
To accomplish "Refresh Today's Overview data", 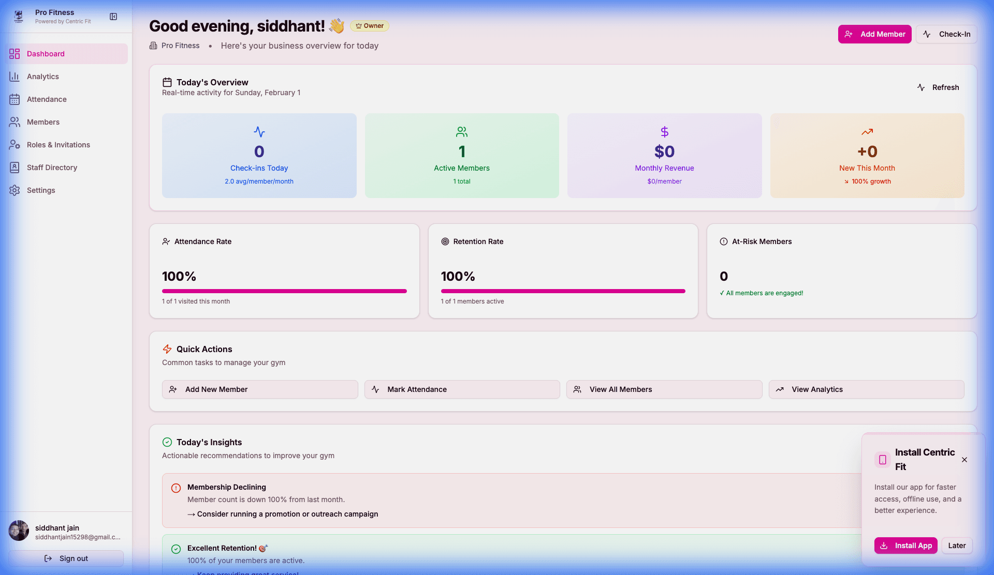I will tap(939, 87).
